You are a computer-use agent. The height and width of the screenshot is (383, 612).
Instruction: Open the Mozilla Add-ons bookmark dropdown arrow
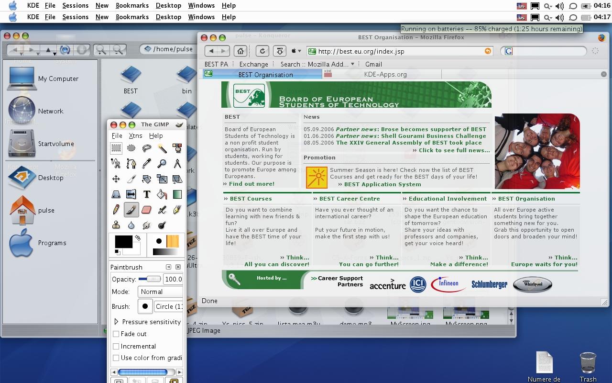353,64
